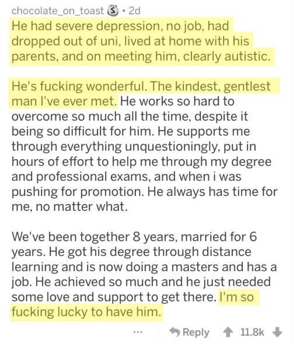Click the highlighted "kindest, gentlest" sentence
Viewport: 293px width, 341px height.
coord(222,86)
